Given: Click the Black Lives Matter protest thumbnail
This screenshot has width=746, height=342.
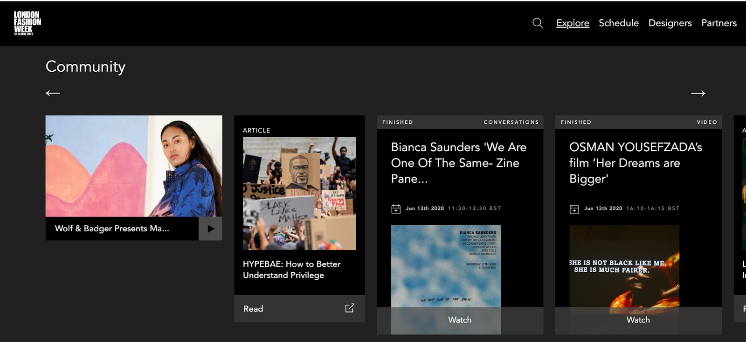Looking at the screenshot, I should pos(299,194).
